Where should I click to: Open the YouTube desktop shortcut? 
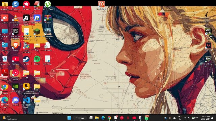(x=16, y=59)
